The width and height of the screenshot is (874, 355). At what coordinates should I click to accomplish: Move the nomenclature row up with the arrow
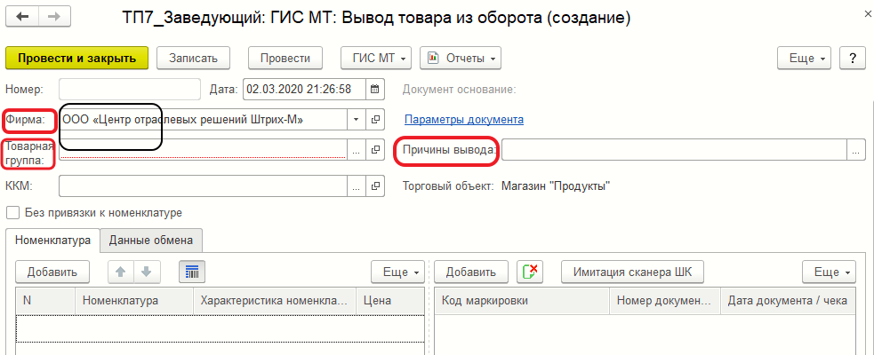[x=121, y=272]
